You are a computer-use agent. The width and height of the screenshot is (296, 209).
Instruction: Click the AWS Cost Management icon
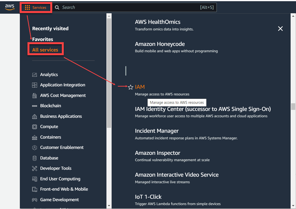click(35, 96)
